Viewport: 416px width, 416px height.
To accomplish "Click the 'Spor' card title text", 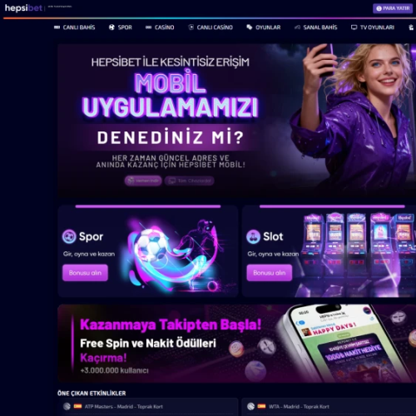I will click(91, 236).
